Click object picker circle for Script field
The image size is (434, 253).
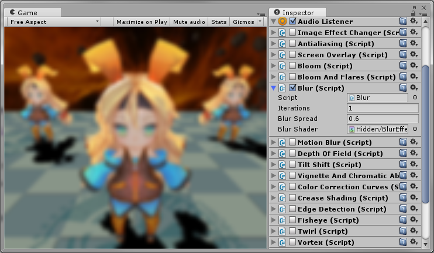pyautogui.click(x=415, y=98)
